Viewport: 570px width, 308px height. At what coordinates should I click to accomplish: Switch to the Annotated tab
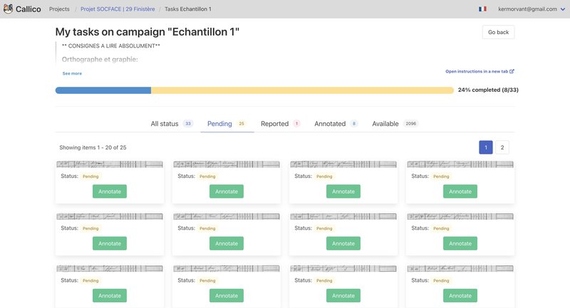click(x=336, y=124)
